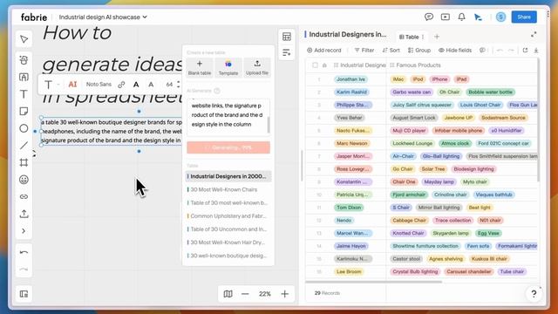Select the line drawing tool

pos(24,146)
